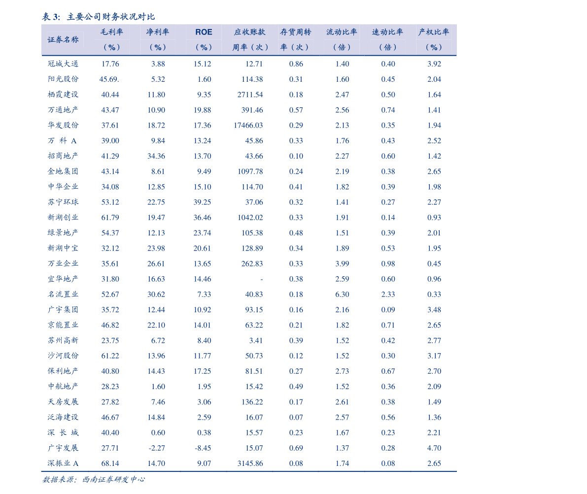Viewport: 587px width, 494px height.
Task: Select the row name 京能置业
Action: 63,325
